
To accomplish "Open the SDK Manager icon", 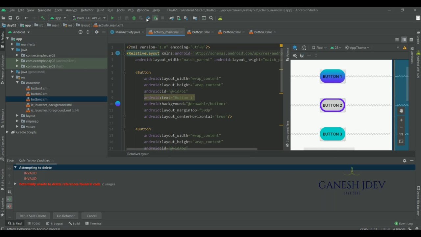I will tap(186, 18).
